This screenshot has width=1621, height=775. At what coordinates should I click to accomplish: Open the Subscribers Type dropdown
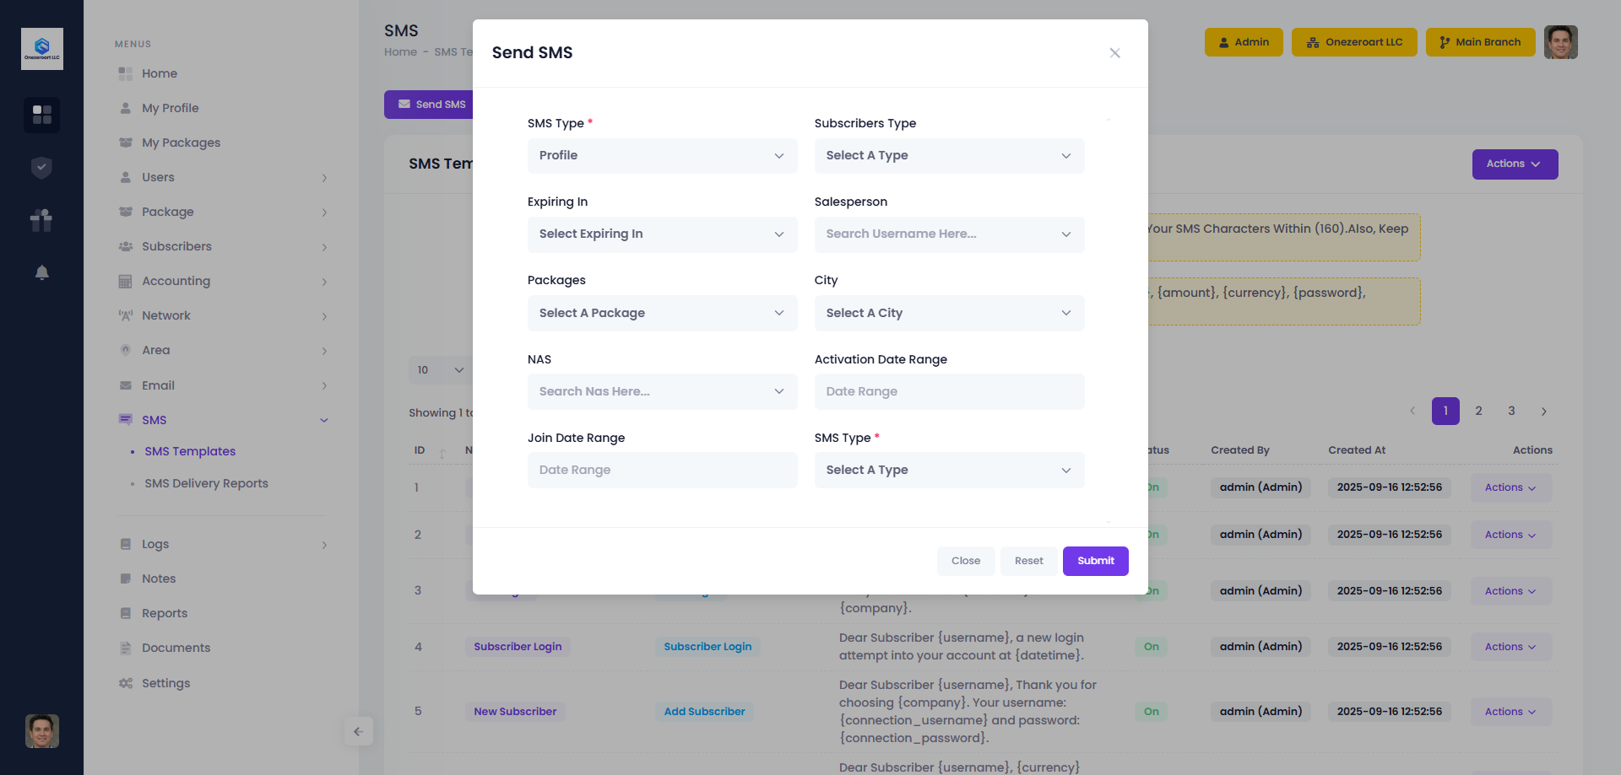pos(949,156)
